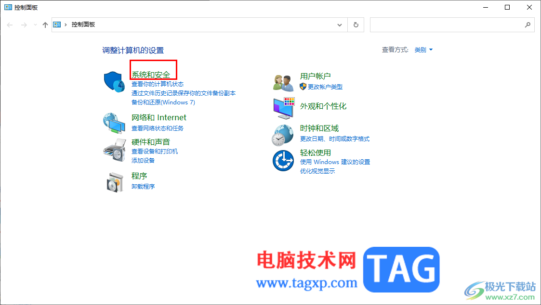Open Programs disc box icon
The image size is (541, 305).
pos(115,182)
